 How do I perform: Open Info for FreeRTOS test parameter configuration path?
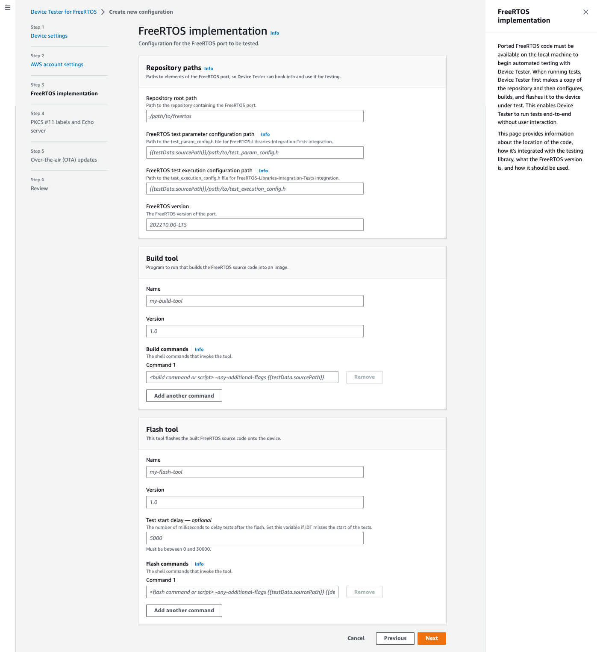pos(265,134)
